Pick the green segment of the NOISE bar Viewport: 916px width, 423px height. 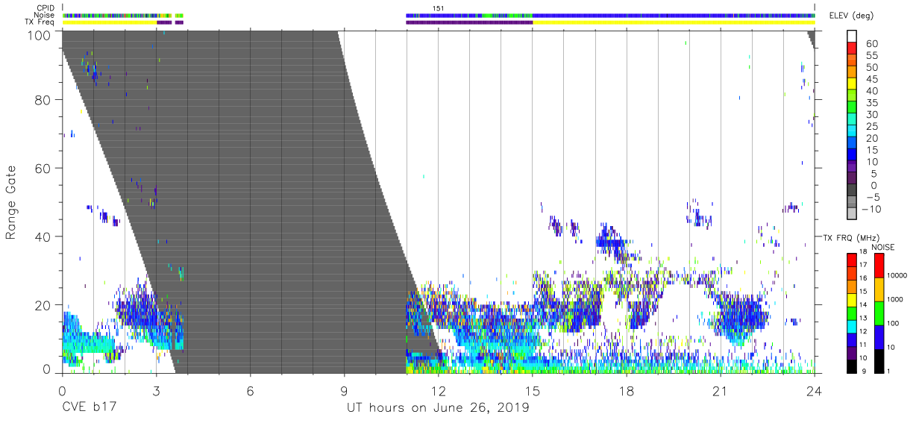[x=879, y=313]
